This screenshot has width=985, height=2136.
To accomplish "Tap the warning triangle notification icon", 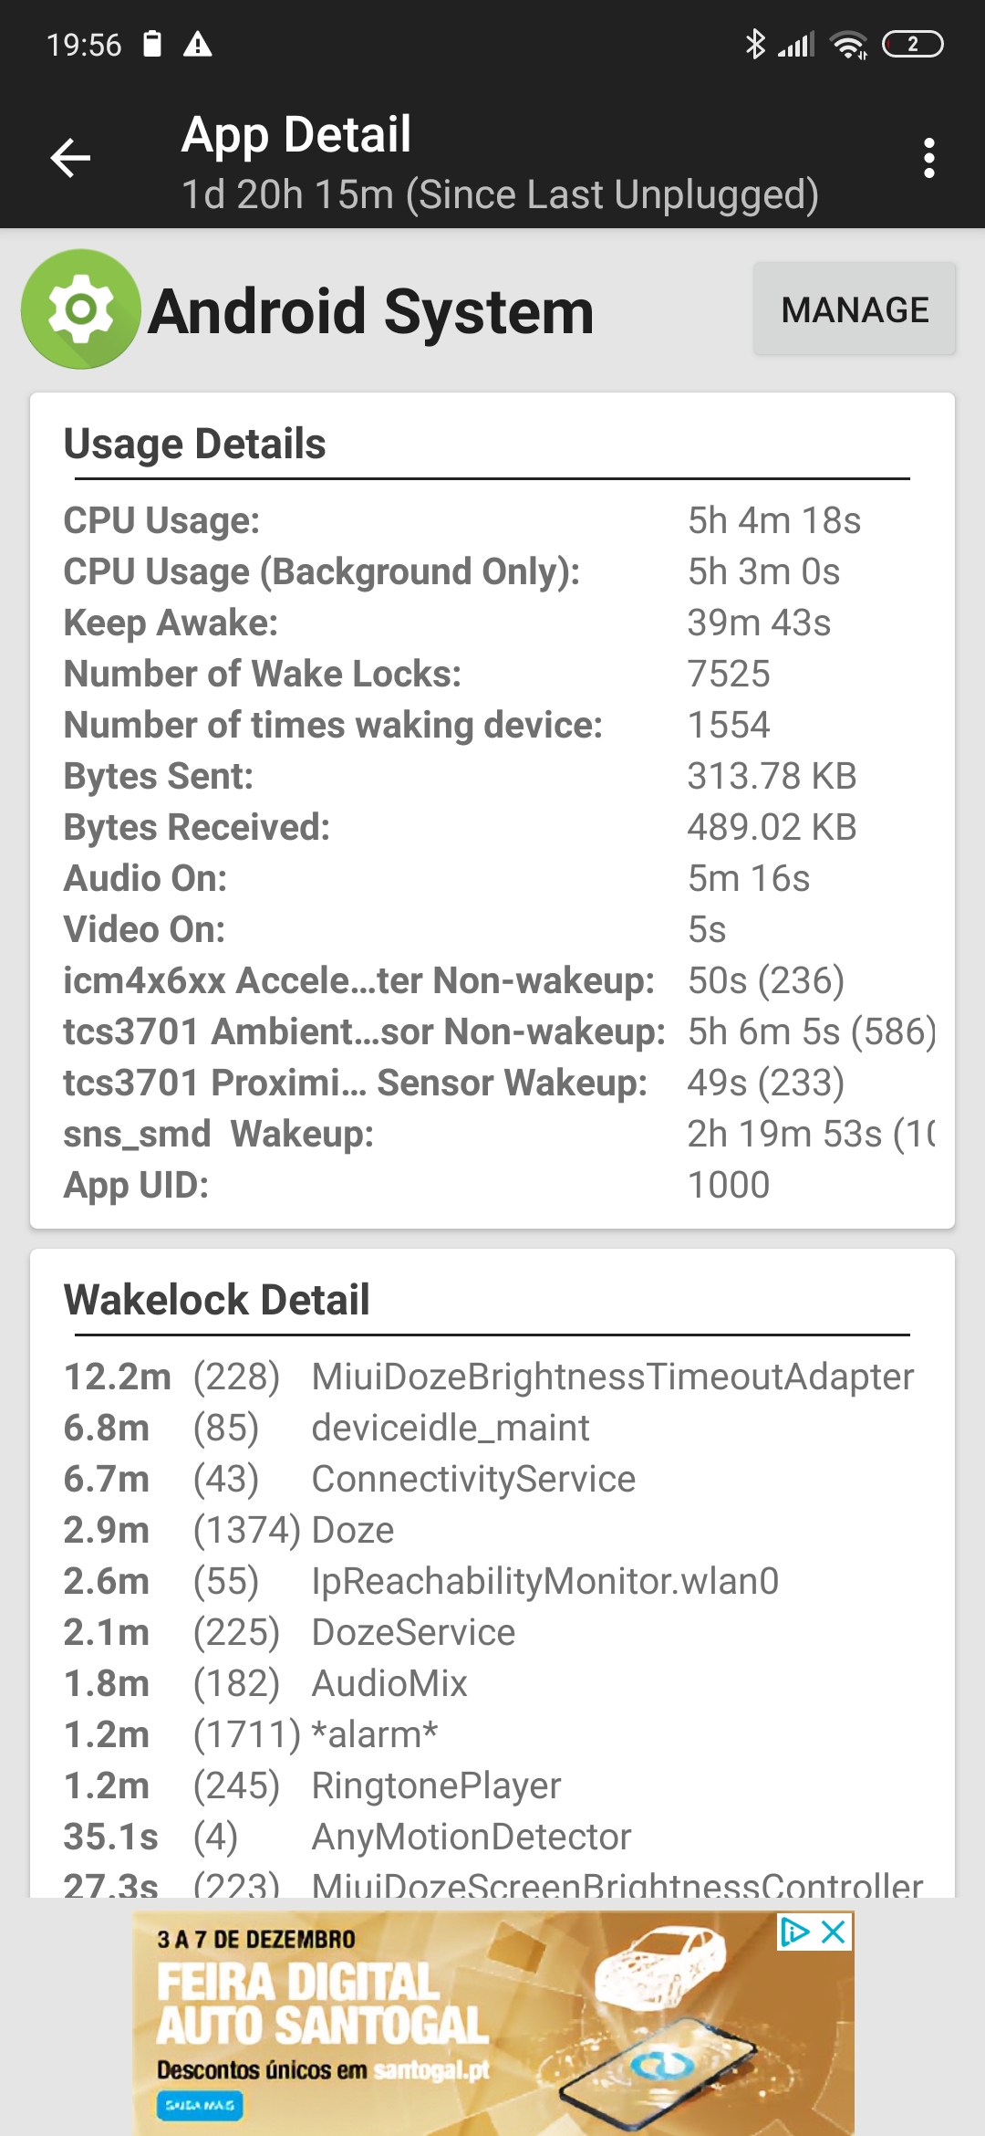I will click(197, 44).
